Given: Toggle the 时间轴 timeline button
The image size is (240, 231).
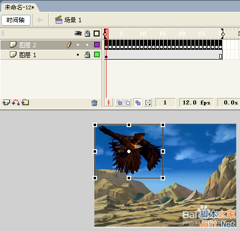Looking at the screenshot, I should [16, 20].
